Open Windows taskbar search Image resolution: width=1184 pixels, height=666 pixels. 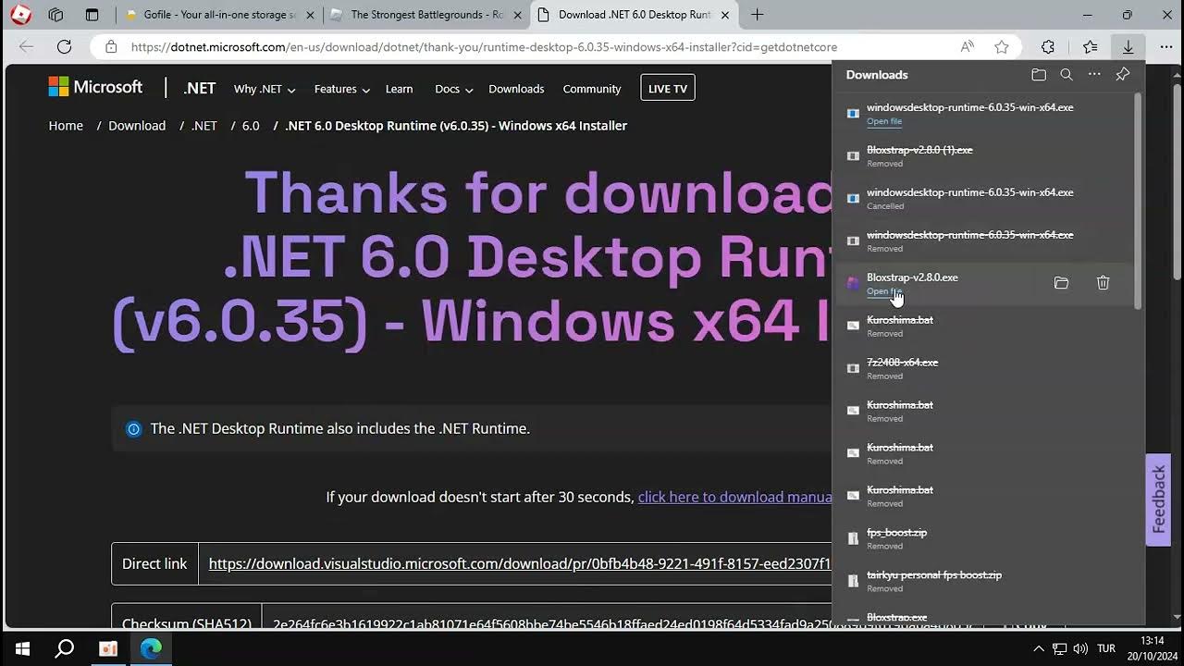[x=65, y=648]
